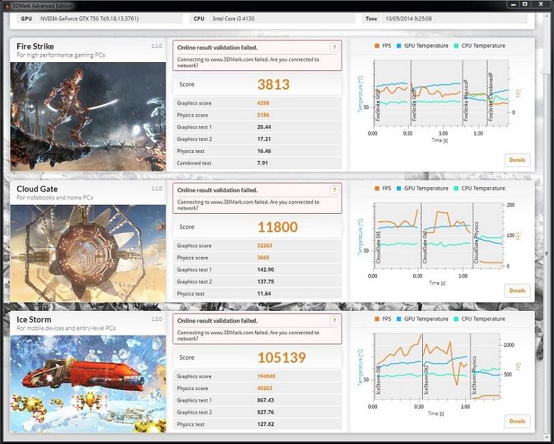Click the Ice Storm GPU Temperature legend swatch
Screen dimensions: 554x444
[399, 319]
